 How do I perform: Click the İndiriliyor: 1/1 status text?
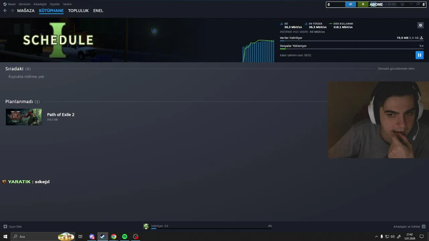tap(160, 226)
